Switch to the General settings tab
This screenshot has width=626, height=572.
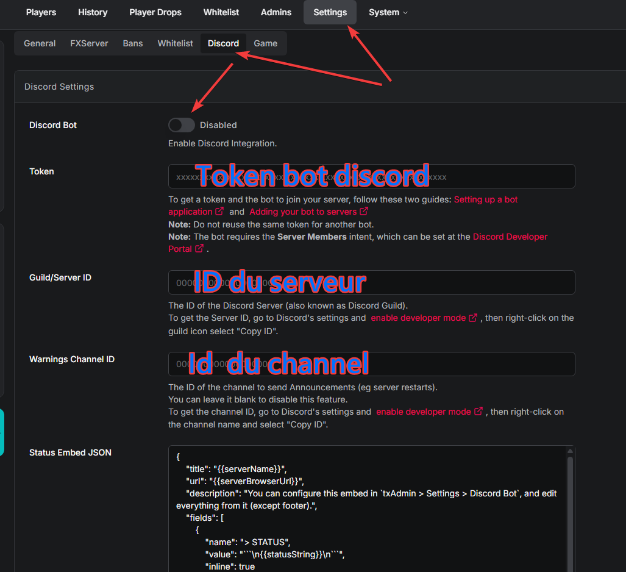40,43
